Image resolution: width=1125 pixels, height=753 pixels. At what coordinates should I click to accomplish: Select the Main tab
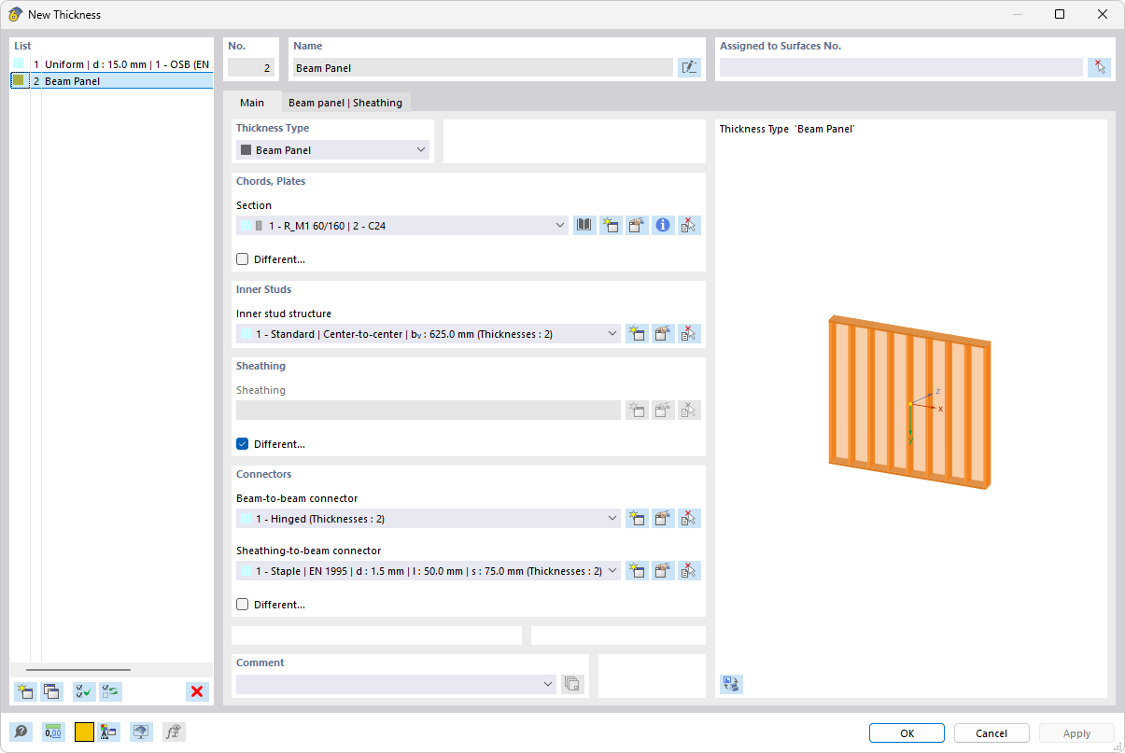252,102
